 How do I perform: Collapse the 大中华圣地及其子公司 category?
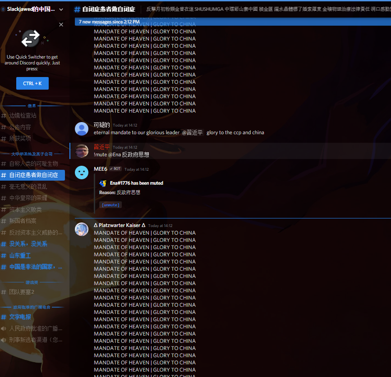(x=32, y=154)
